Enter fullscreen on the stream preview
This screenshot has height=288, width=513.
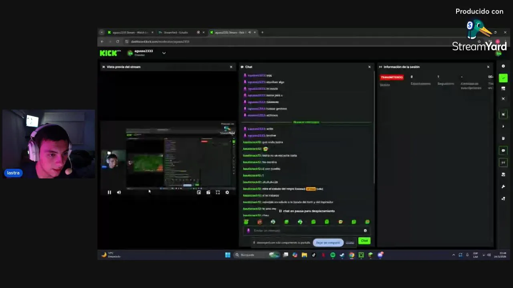[218, 192]
